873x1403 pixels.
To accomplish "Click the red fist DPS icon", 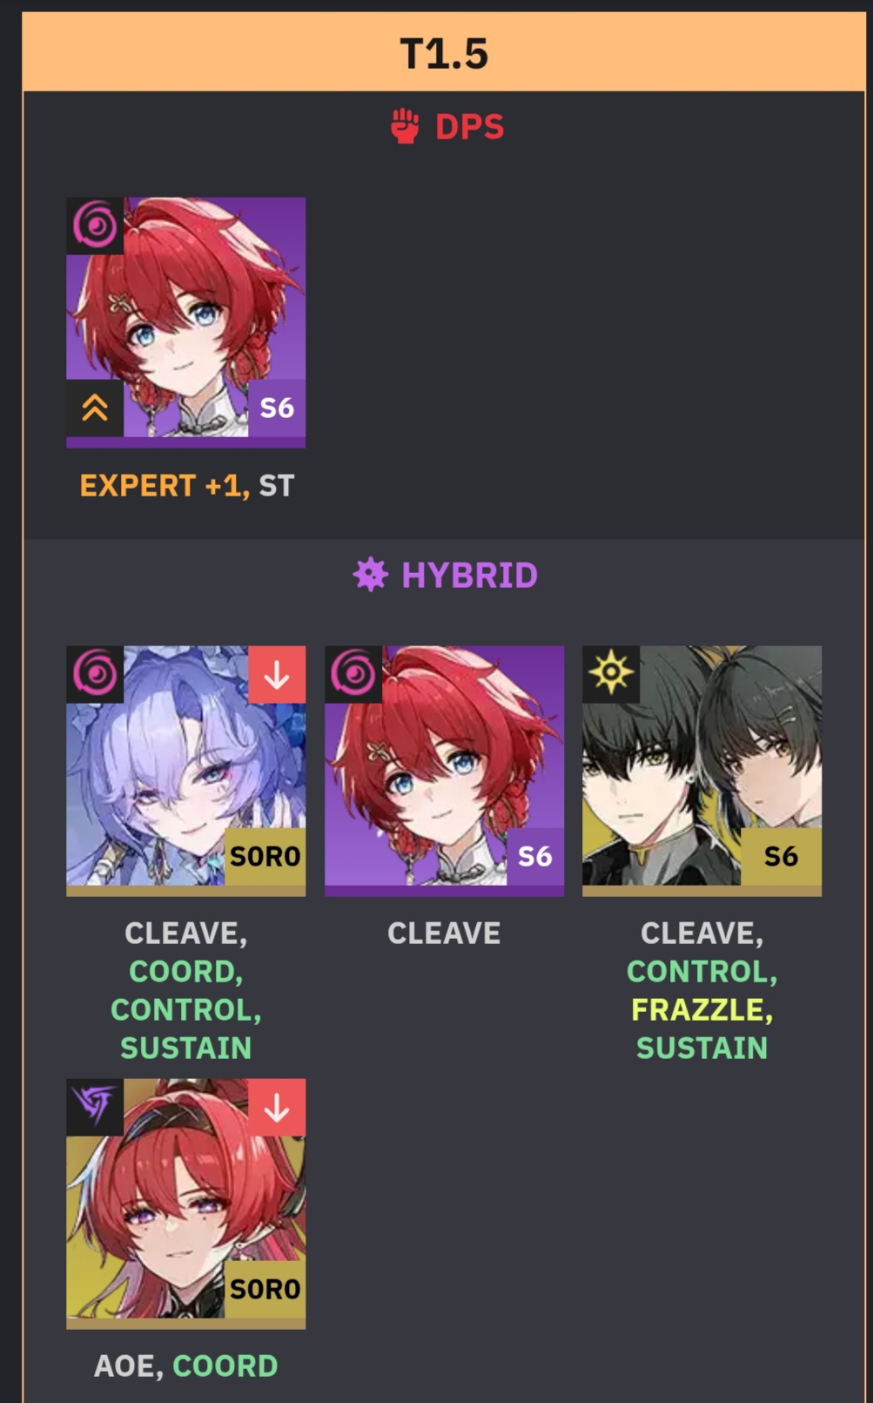I will pyautogui.click(x=405, y=126).
